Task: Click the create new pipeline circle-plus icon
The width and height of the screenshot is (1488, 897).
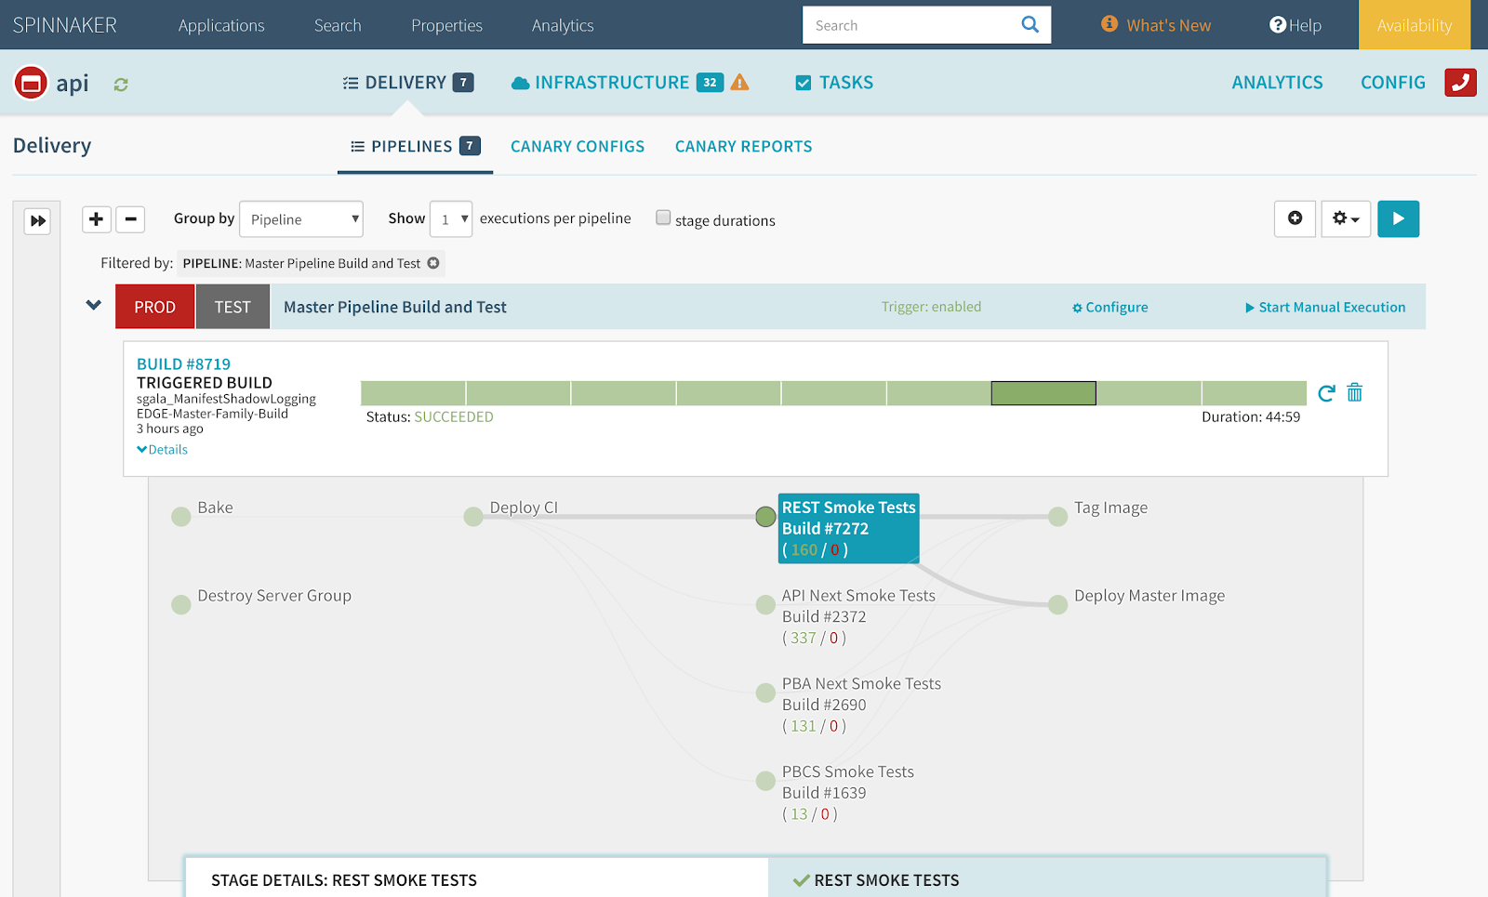Action: coord(1295,218)
